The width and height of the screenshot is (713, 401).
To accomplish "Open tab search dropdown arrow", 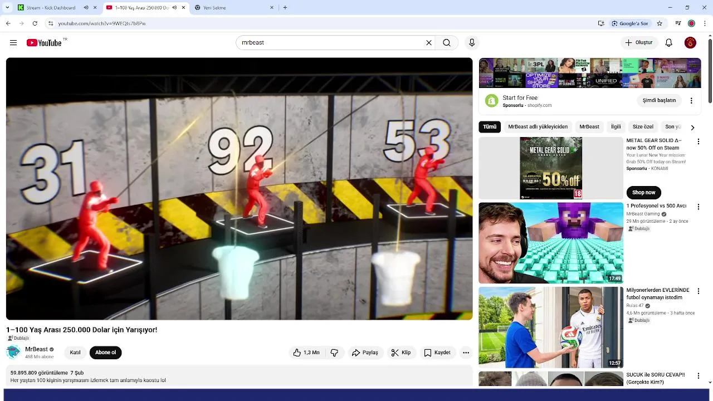I will tap(7, 8).
